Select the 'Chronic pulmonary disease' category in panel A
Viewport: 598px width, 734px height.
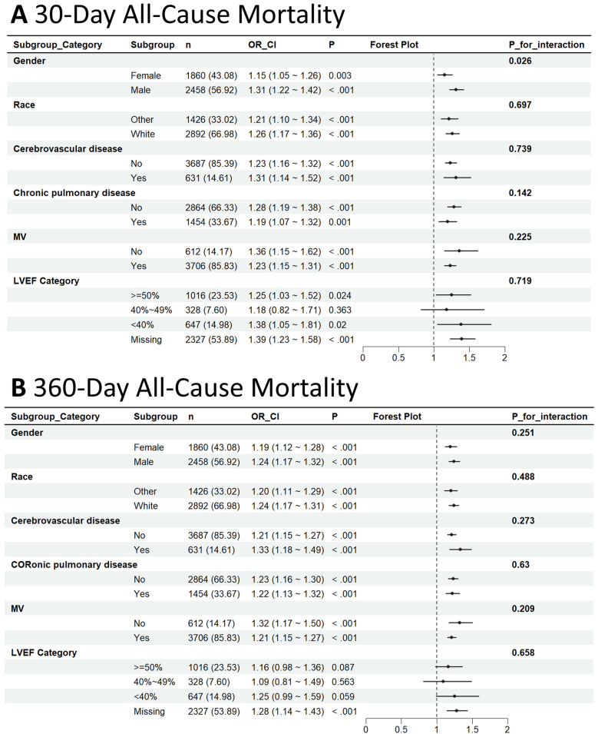coord(74,193)
